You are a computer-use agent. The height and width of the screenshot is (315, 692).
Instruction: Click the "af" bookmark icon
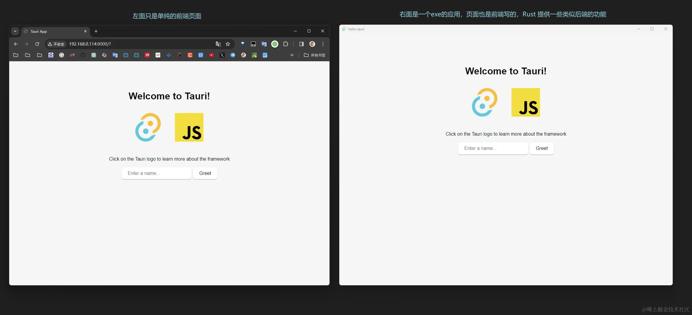[158, 55]
